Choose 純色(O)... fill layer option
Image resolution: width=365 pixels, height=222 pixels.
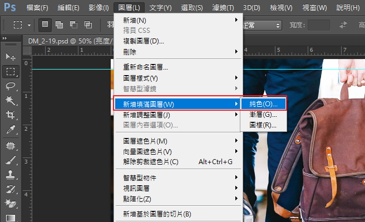click(x=263, y=104)
